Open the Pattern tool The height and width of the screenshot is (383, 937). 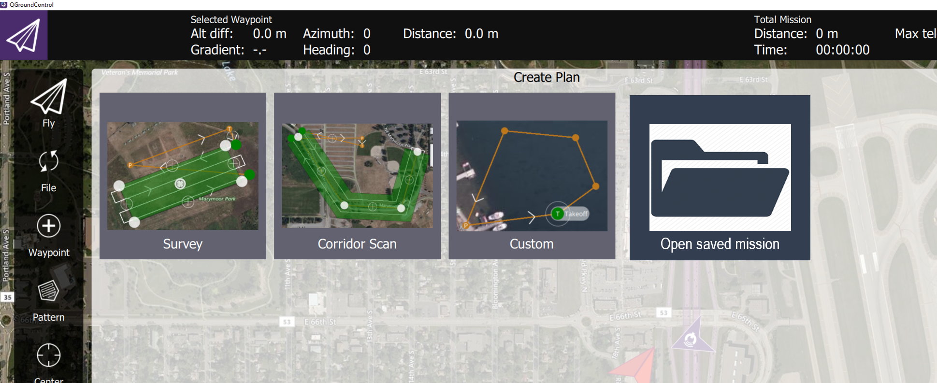click(x=48, y=300)
